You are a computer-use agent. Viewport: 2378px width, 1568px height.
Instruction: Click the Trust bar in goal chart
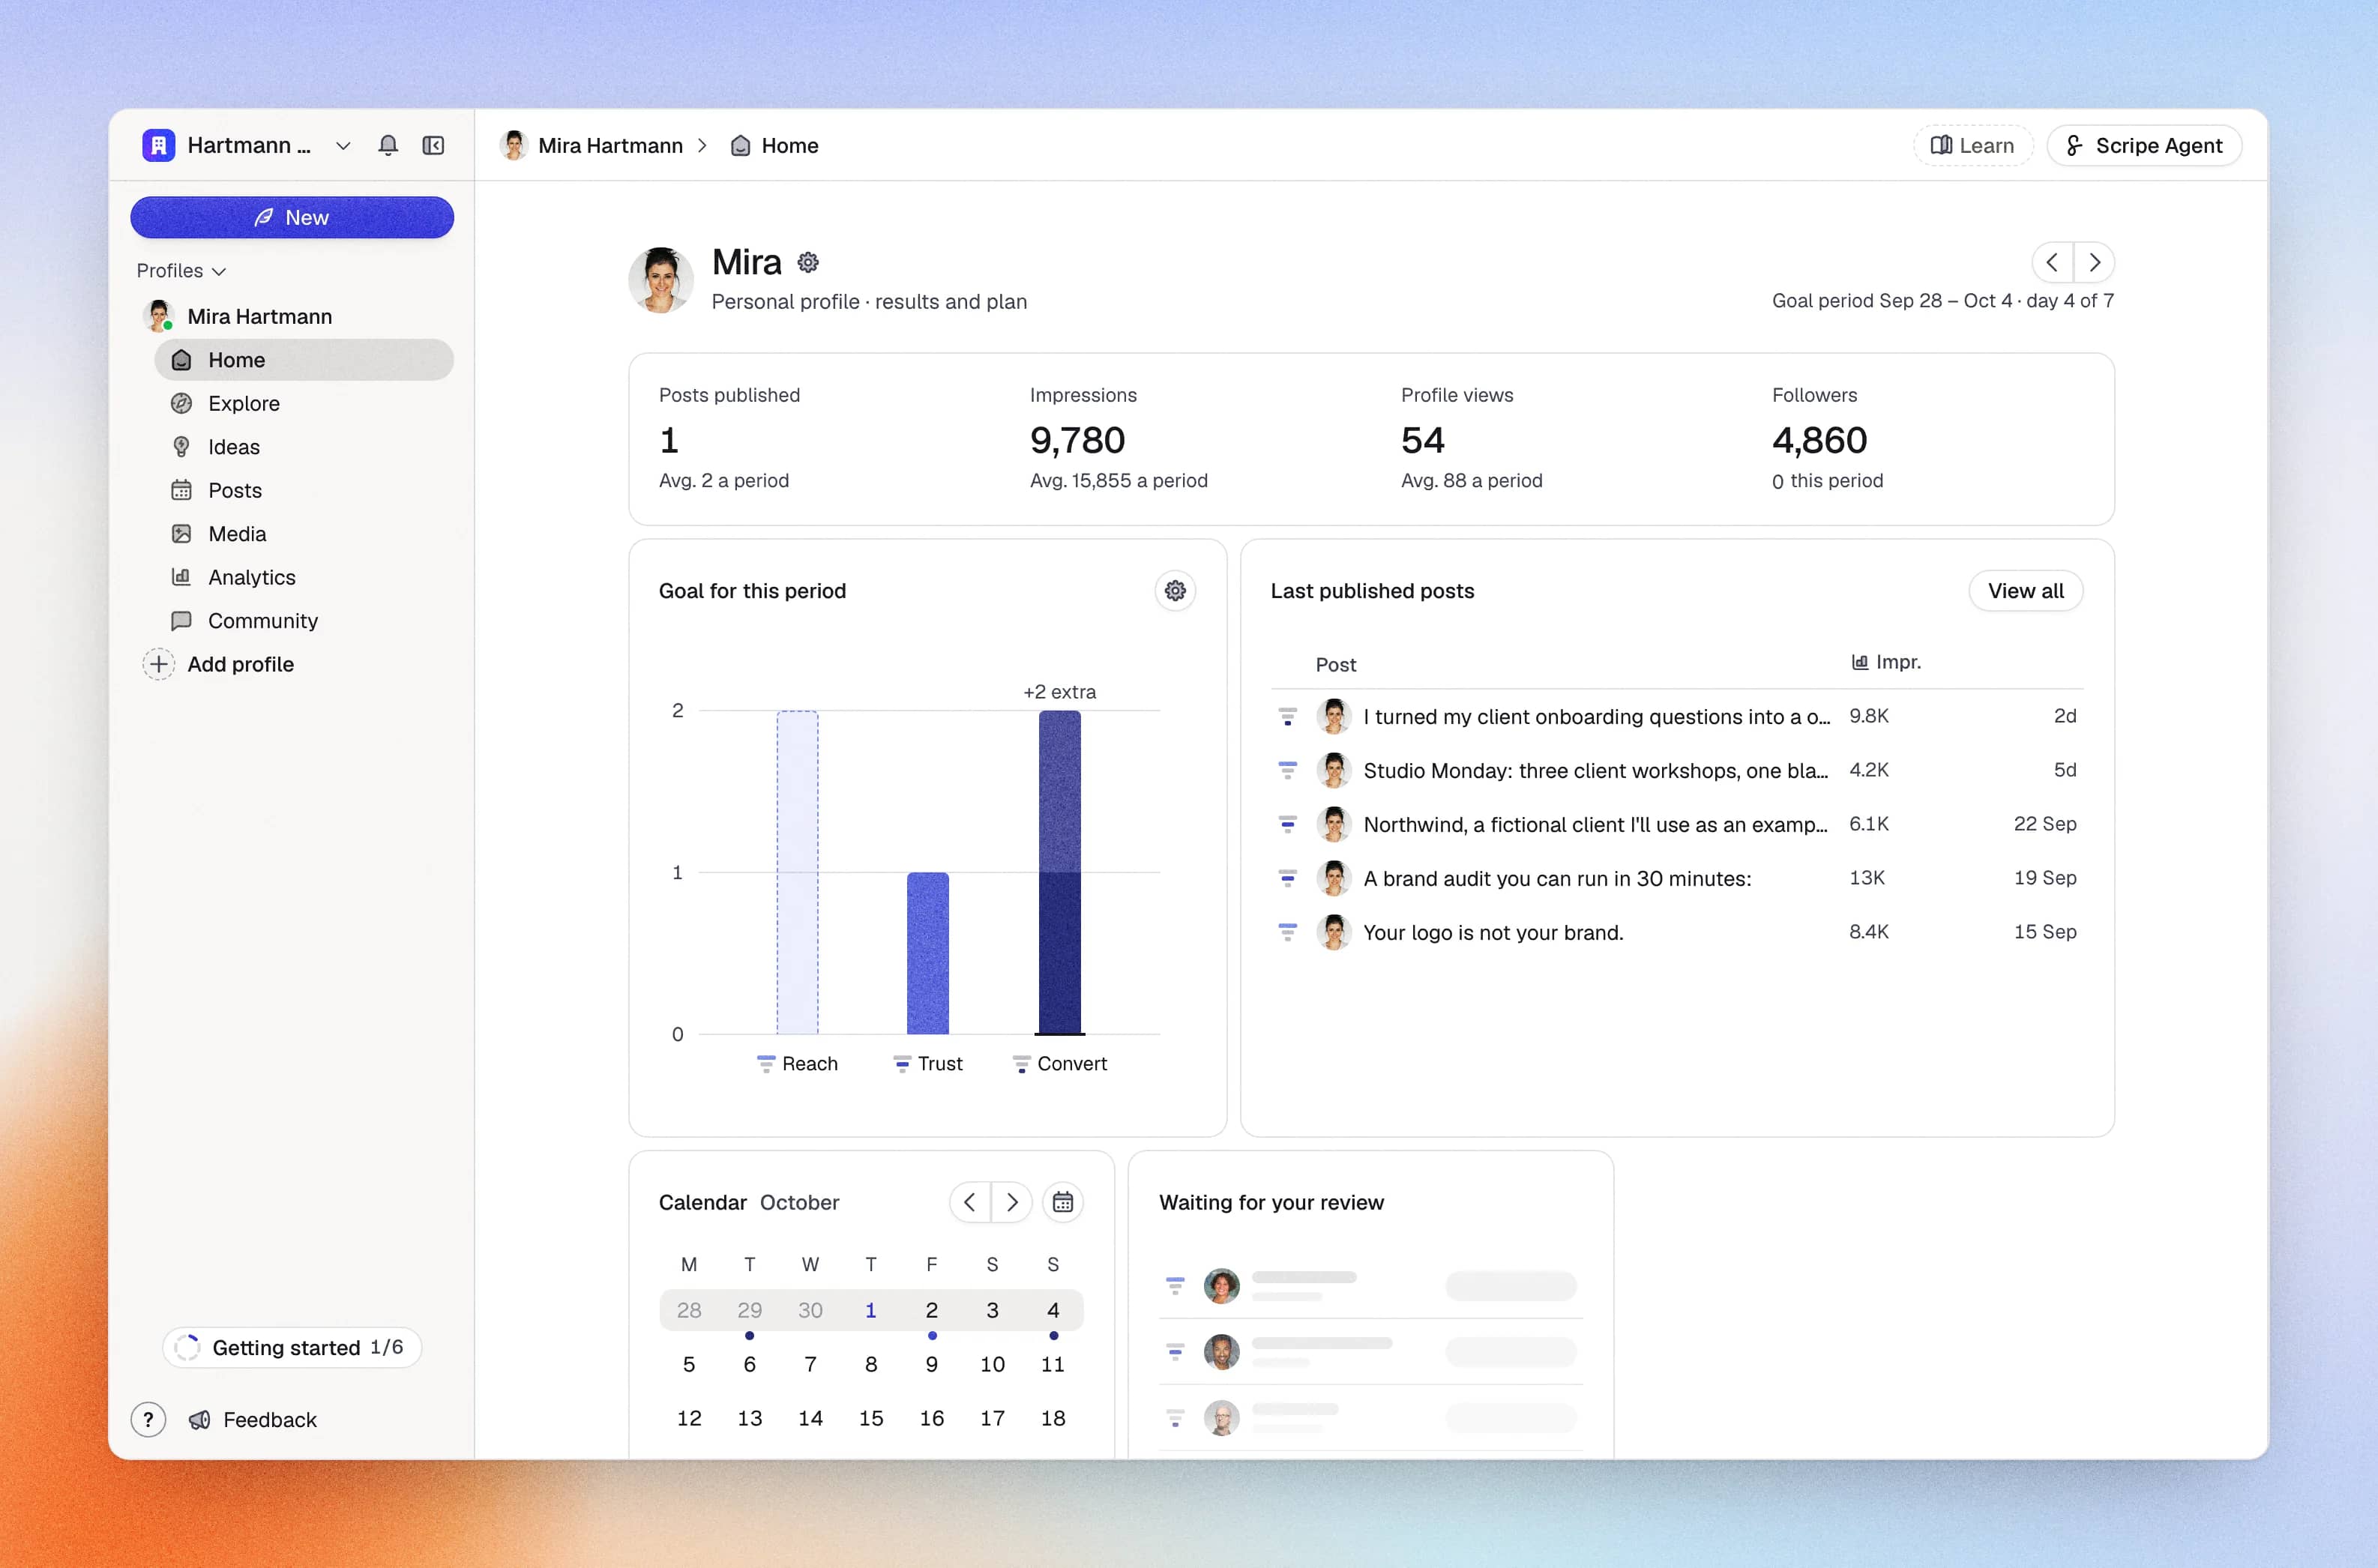(x=928, y=953)
